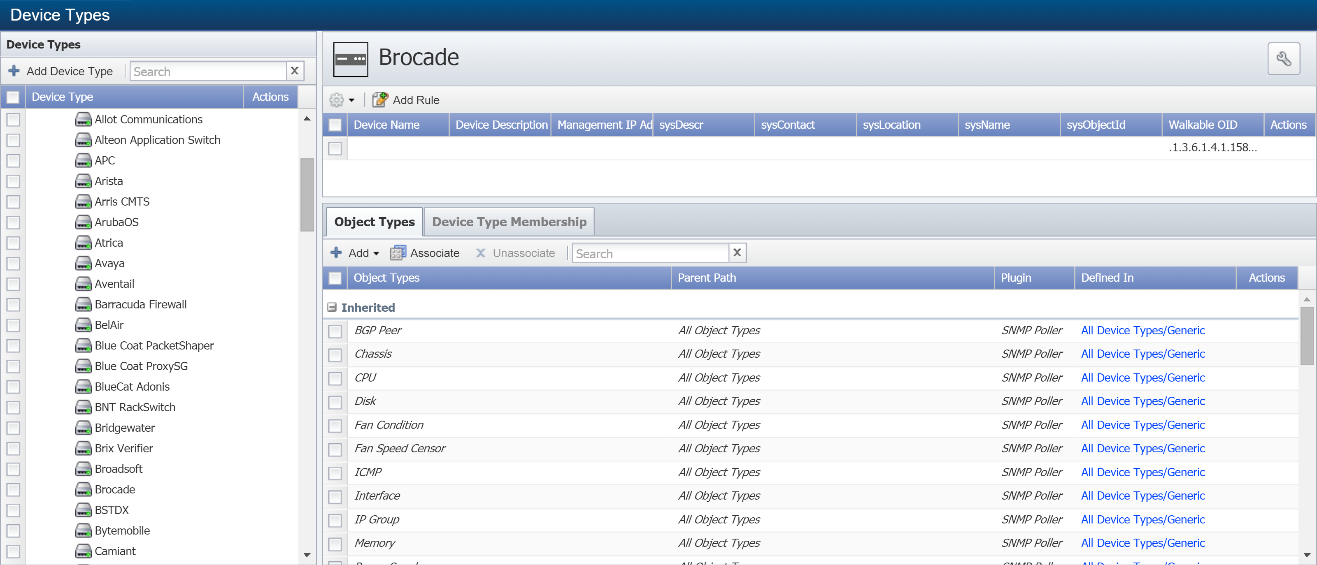The image size is (1317, 565).
Task: Switch to the Object Types tab
Action: point(375,222)
